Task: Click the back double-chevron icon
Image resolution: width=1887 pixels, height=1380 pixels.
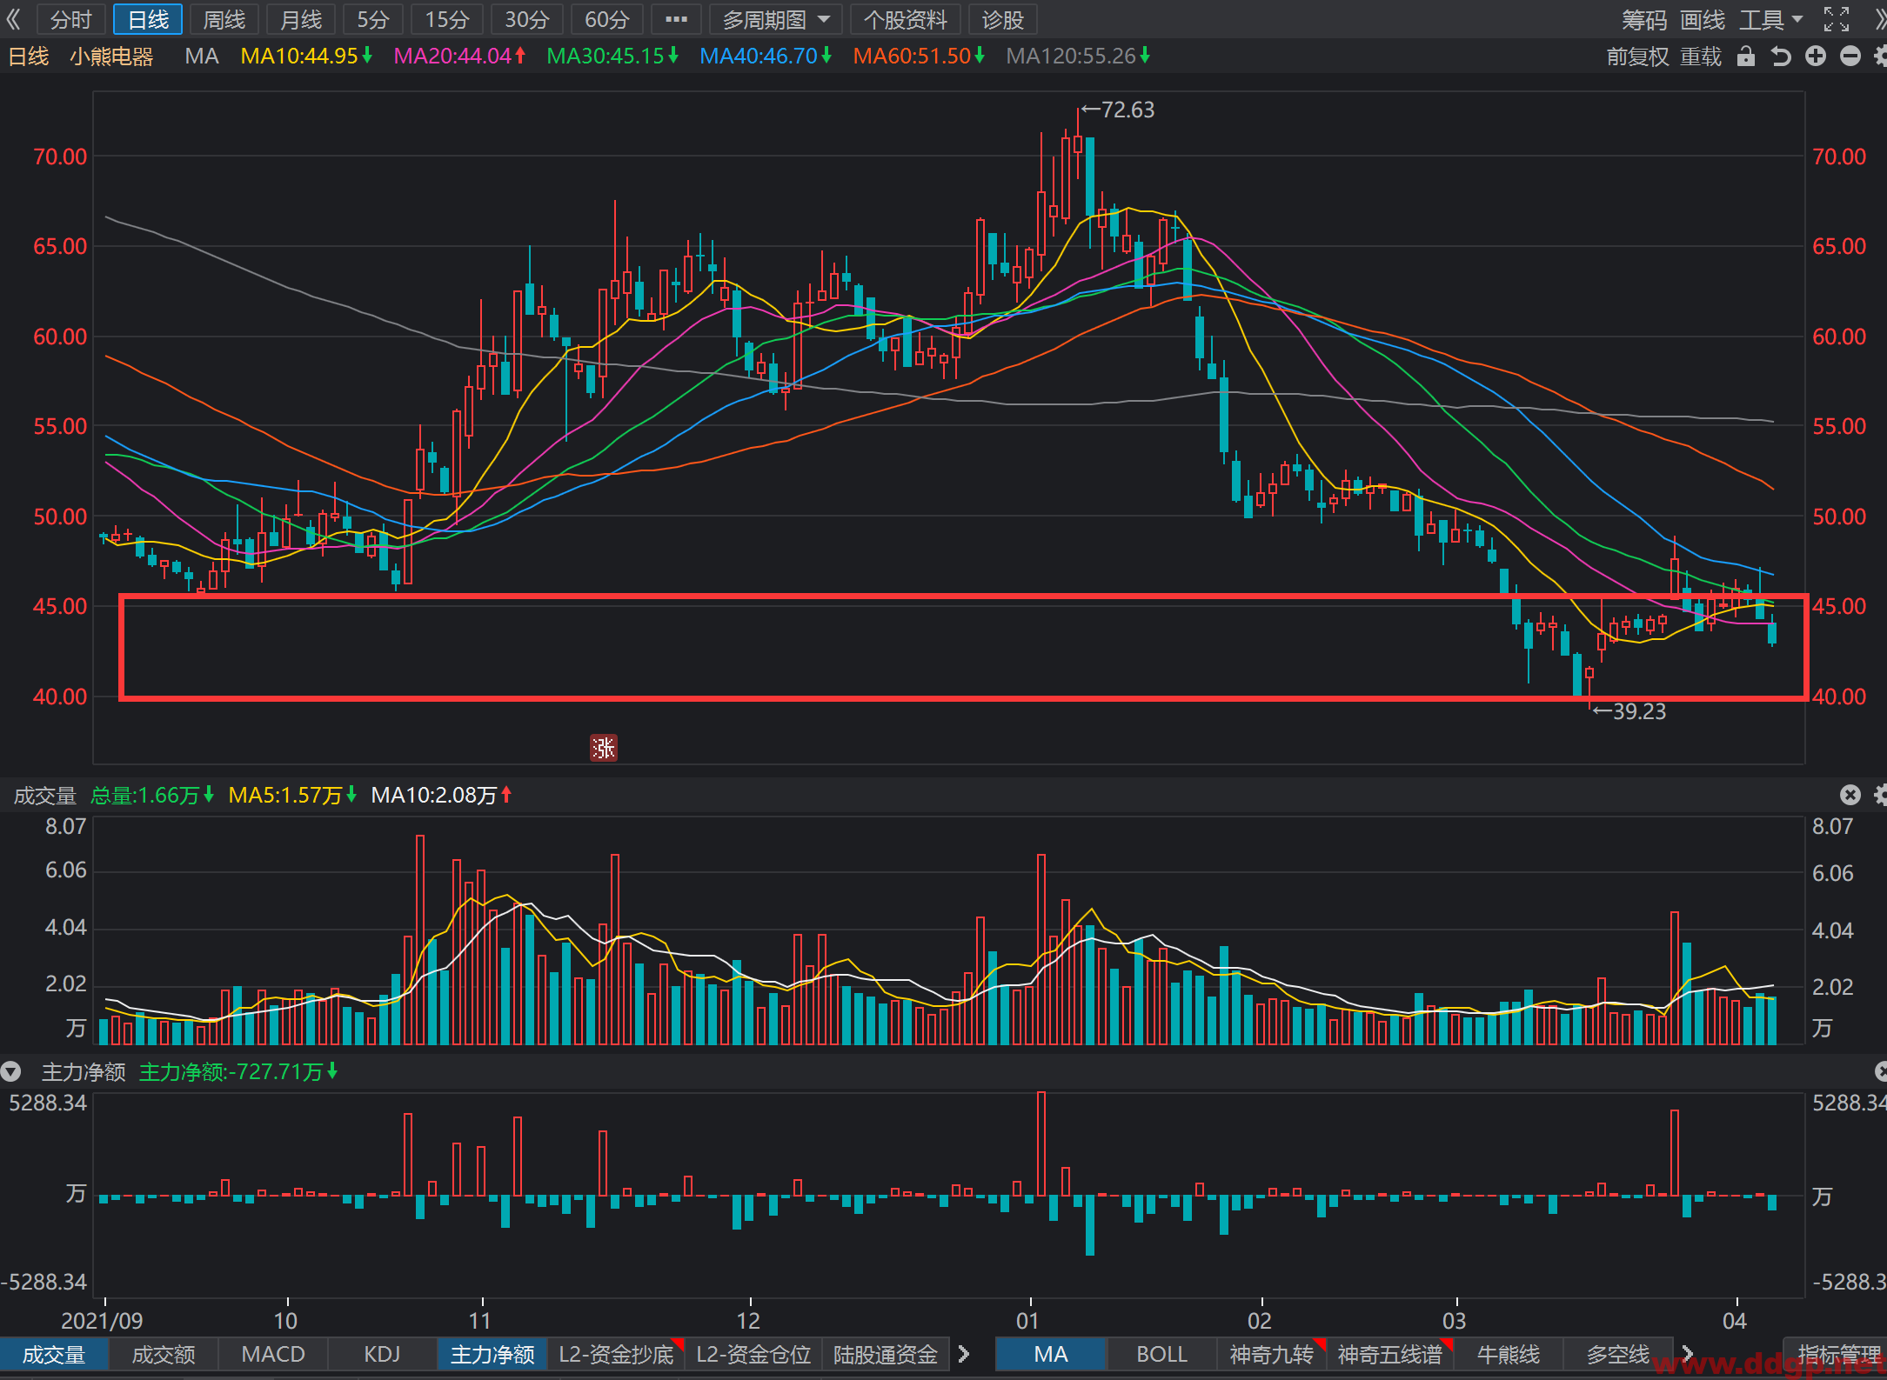Action: tap(13, 19)
